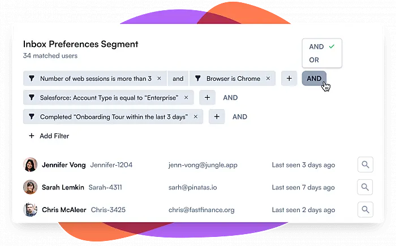Screen dimensions: 396x246
Task: Delete the Salesforce Account Type filter
Action: point(186,98)
